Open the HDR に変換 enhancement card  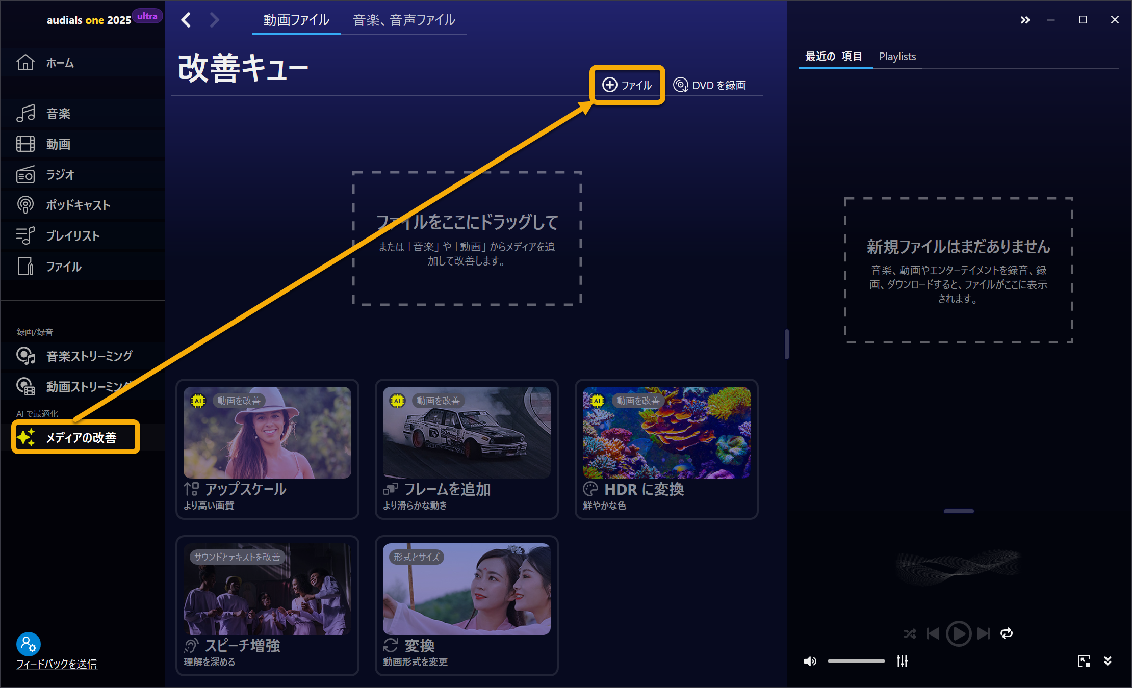tap(666, 449)
